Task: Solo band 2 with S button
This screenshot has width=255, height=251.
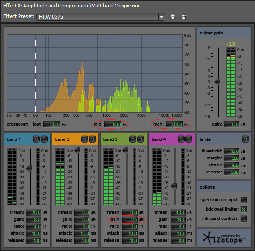Action: 84,139
